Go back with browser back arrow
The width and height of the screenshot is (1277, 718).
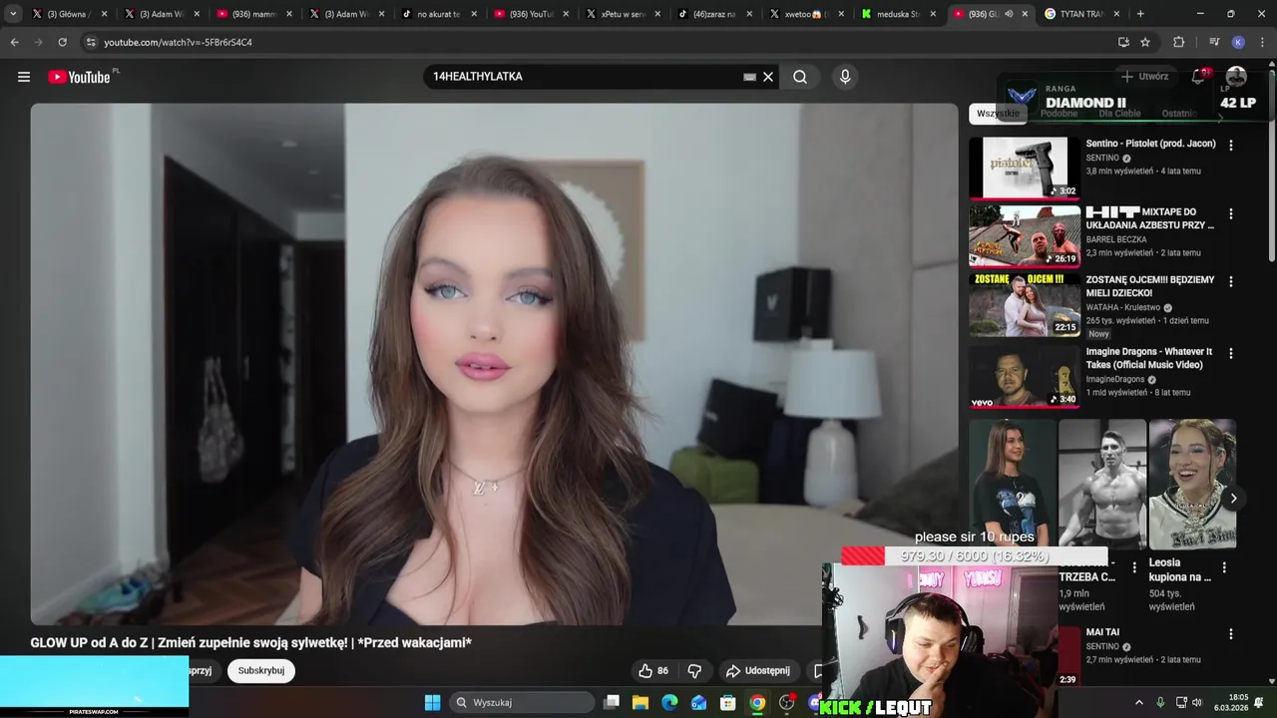(14, 42)
